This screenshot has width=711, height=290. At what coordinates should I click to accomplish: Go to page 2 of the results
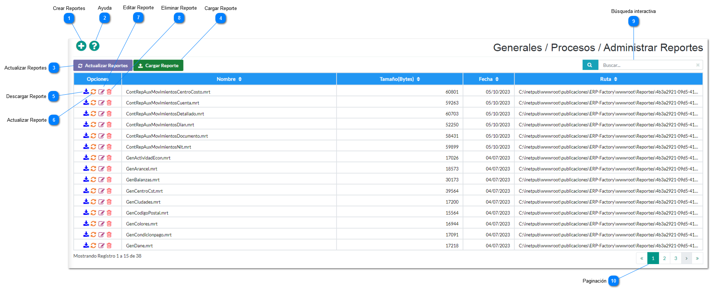click(664, 258)
